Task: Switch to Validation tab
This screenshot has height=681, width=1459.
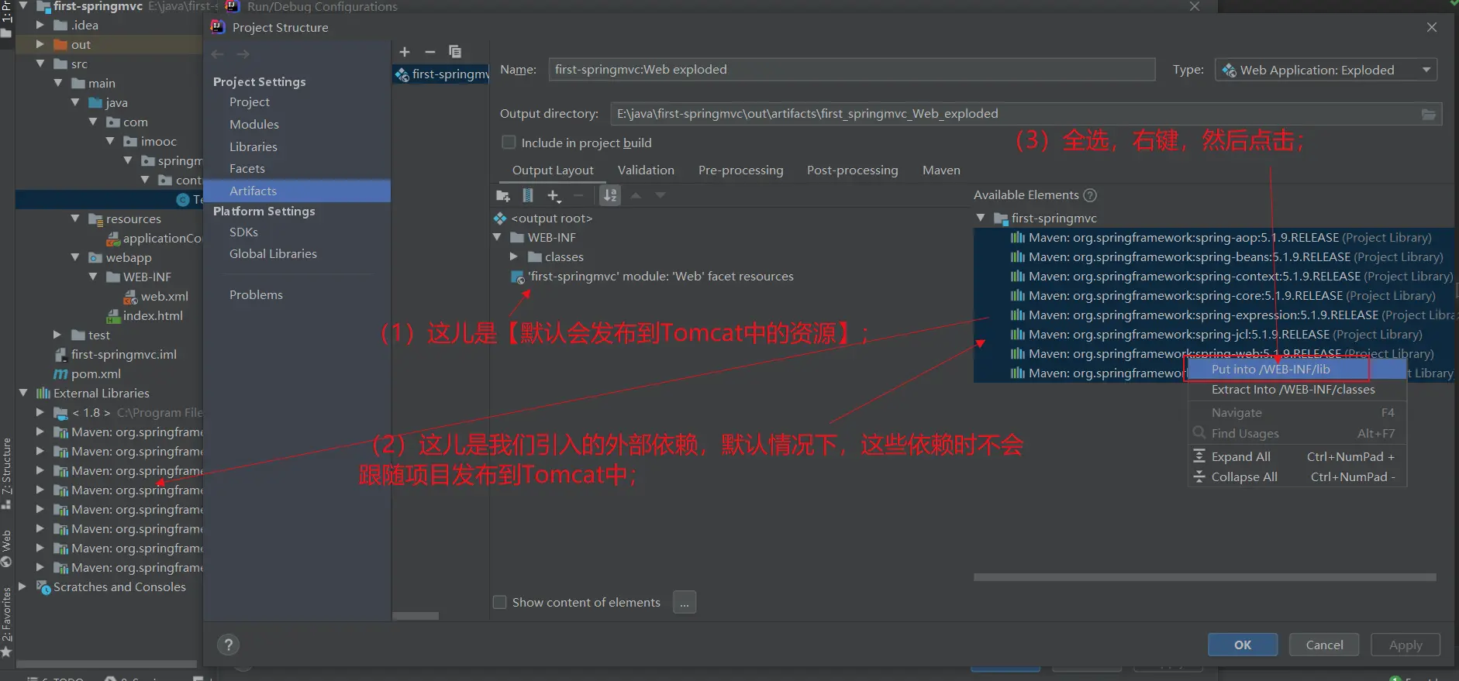Action: click(x=646, y=170)
